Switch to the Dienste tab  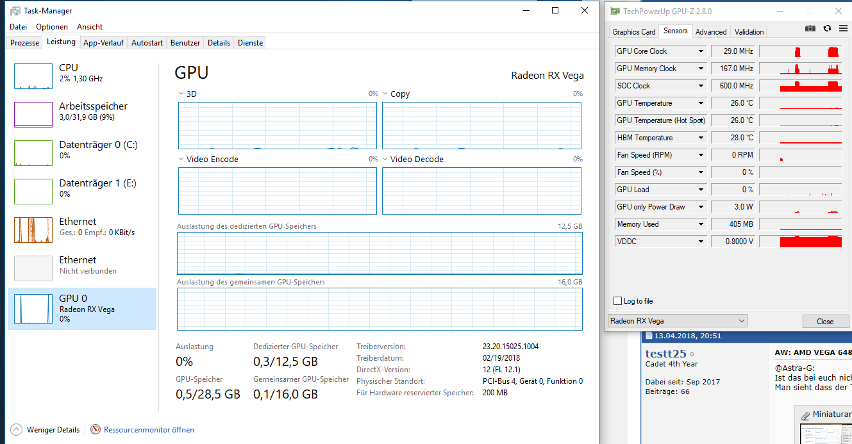250,43
